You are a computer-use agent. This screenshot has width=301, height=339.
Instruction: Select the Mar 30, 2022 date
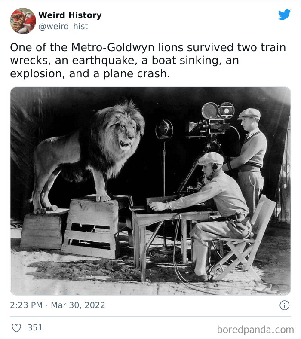(x=78, y=305)
